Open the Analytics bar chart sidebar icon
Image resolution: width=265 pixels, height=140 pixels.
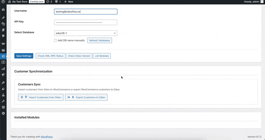[x=3, y=69]
